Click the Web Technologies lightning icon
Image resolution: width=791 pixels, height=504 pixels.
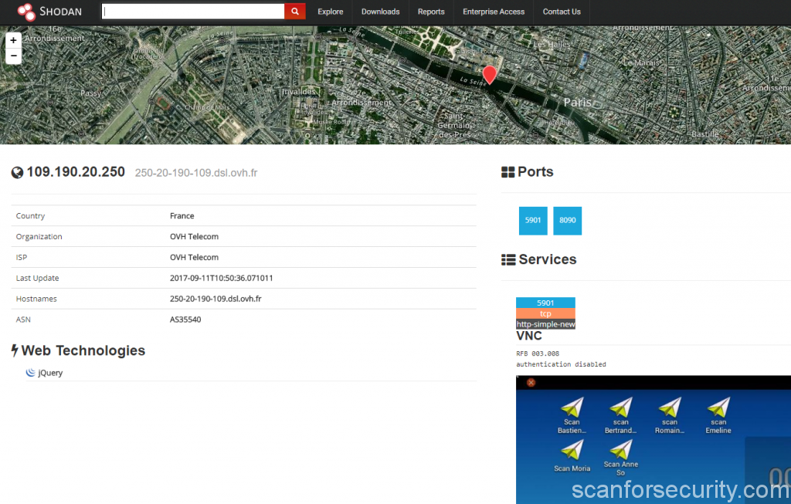[15, 350]
